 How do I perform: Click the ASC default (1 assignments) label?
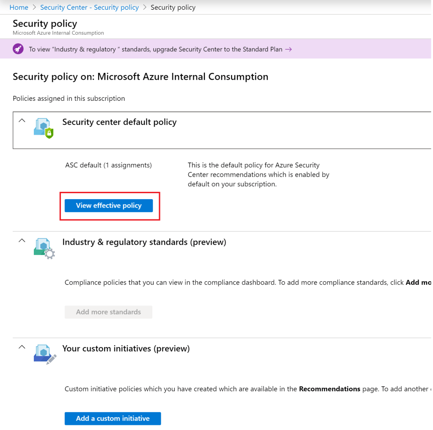[108, 165]
